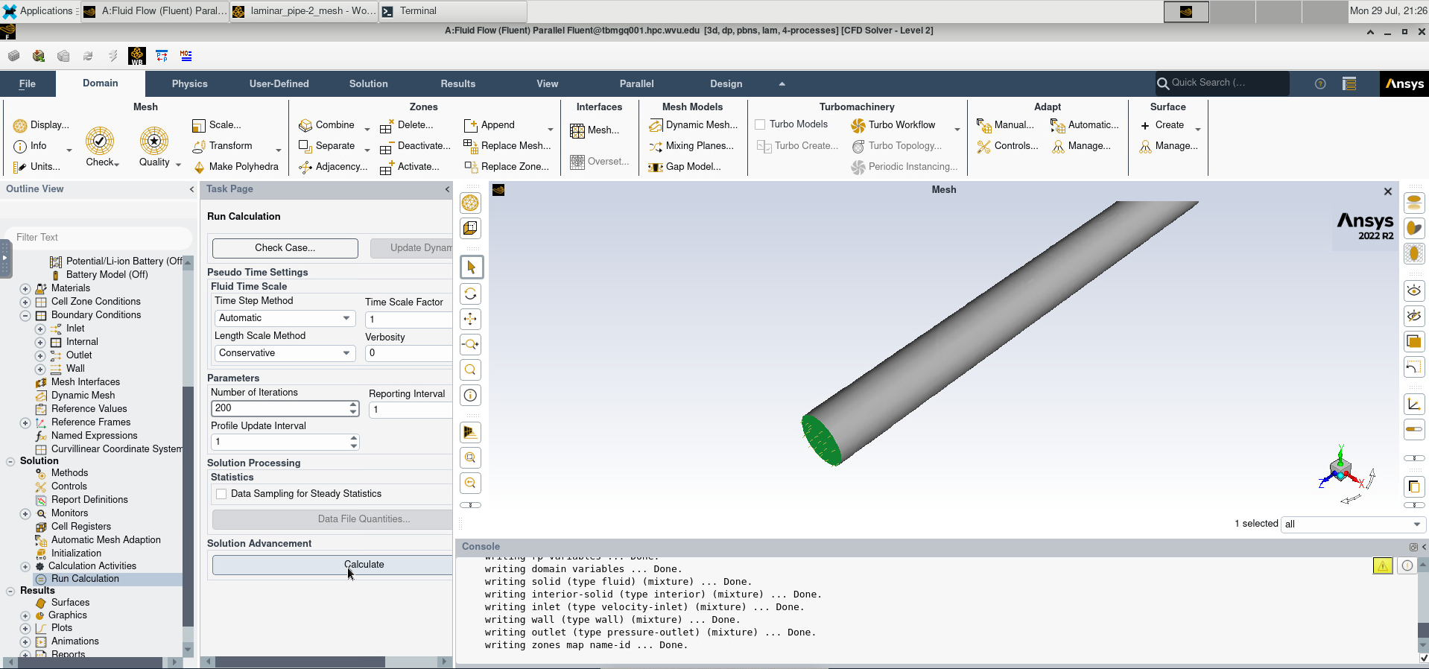Click the mesh-edges ellipsoid display icon
This screenshot has width=1429, height=669.
1414,253
